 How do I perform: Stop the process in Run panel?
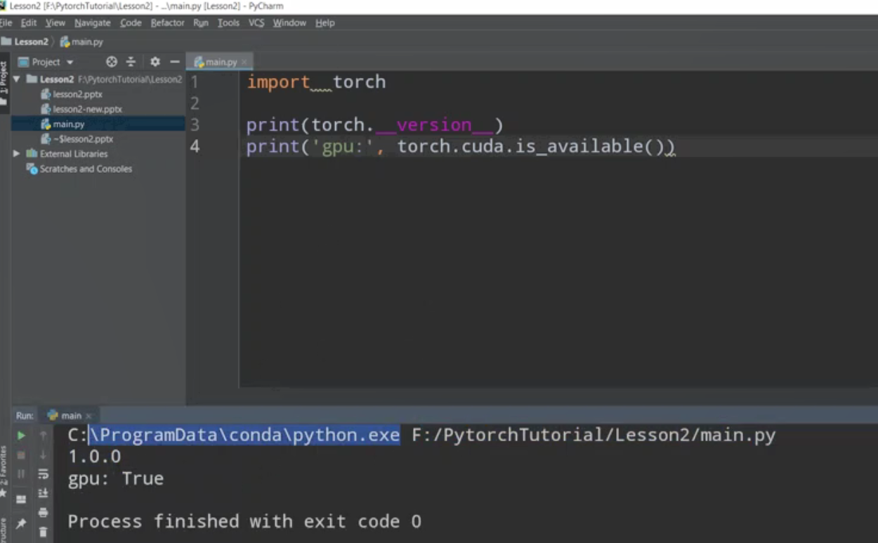tap(21, 455)
